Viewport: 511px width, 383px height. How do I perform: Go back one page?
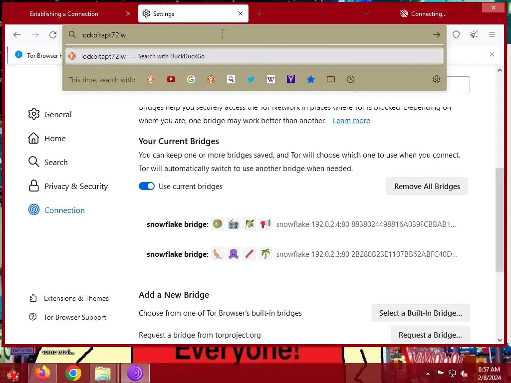(17, 35)
